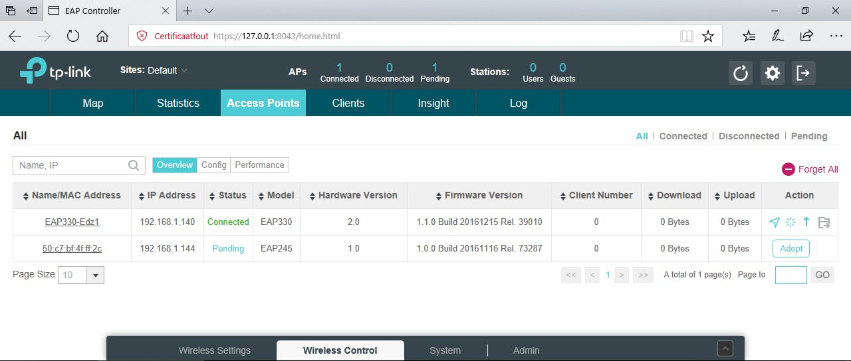Click the Move to site icon for EAP330-Edz1
Screen dimensions: 851x361
824,222
